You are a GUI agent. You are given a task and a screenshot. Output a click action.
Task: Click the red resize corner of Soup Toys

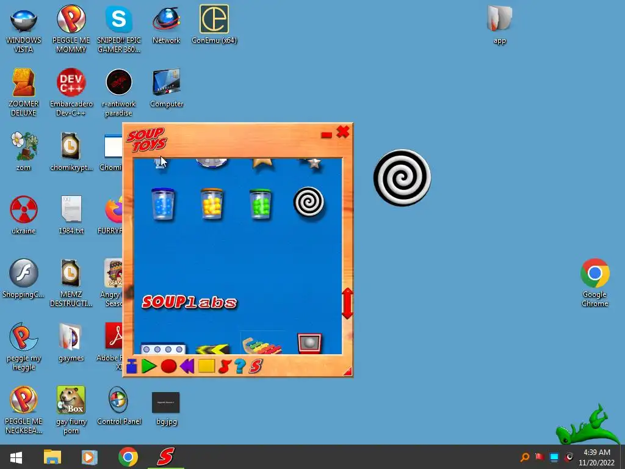point(347,372)
